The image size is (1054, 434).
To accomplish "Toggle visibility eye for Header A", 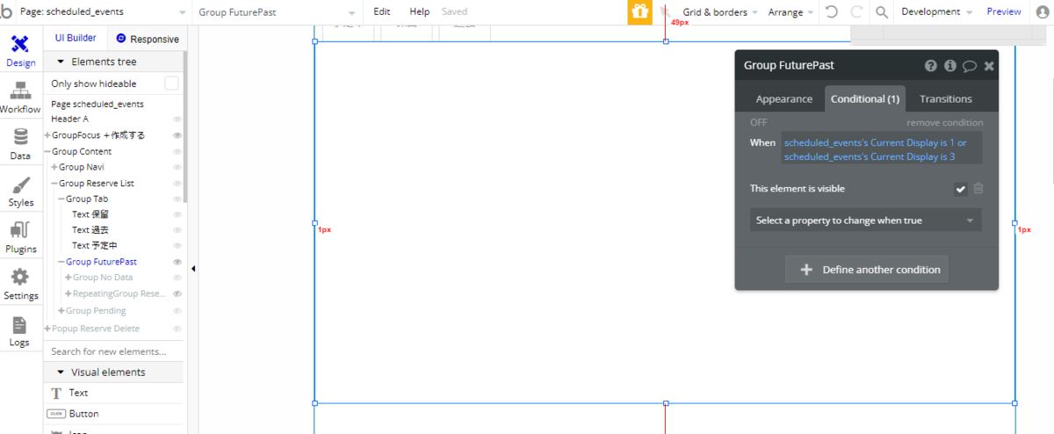I will pyautogui.click(x=177, y=119).
